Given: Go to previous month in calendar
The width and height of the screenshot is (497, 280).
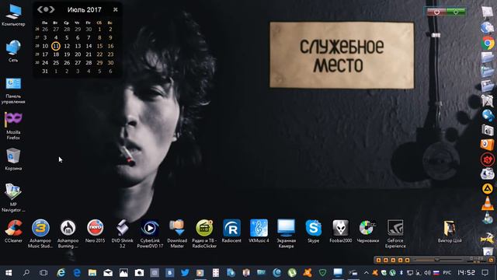Looking at the screenshot, I should pos(40,9).
